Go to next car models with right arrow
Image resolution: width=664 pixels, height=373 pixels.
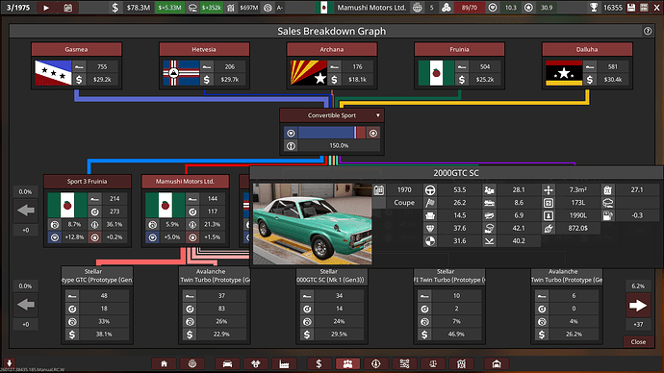638,305
